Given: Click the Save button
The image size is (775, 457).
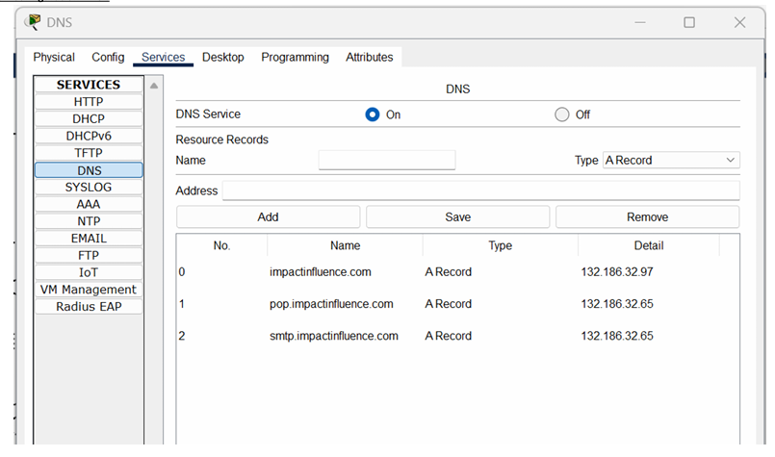Looking at the screenshot, I should pyautogui.click(x=457, y=216).
